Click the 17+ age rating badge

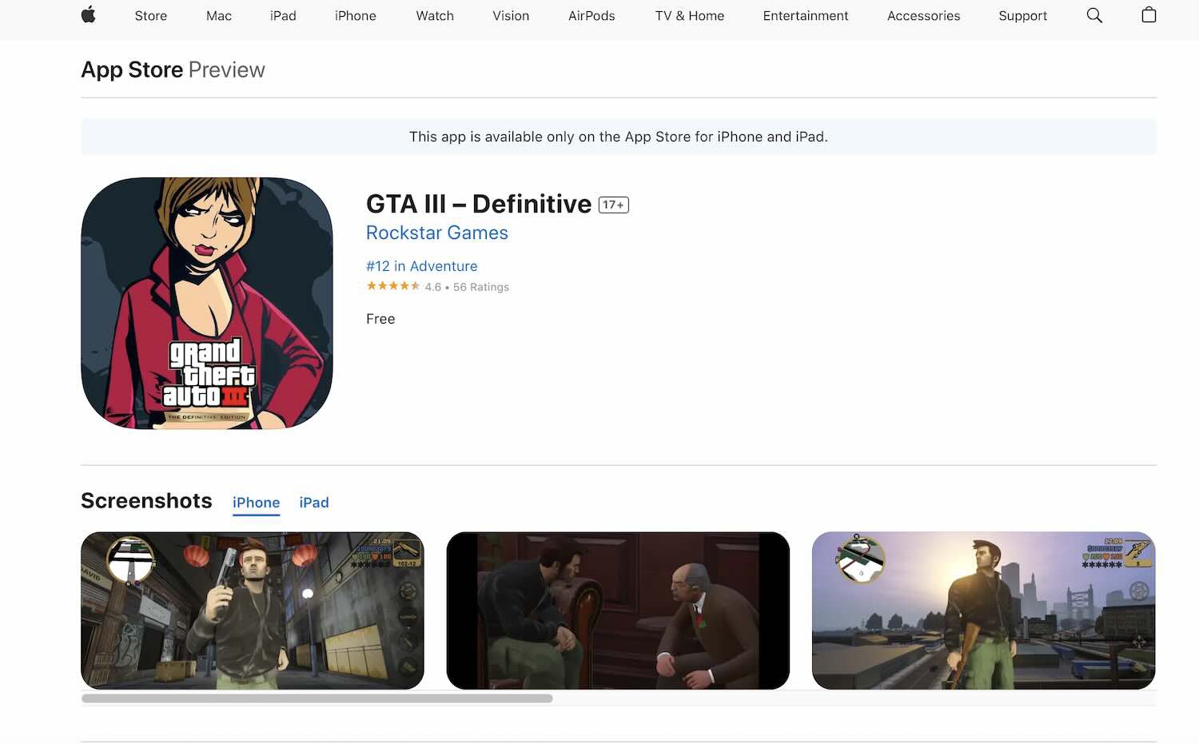point(614,205)
